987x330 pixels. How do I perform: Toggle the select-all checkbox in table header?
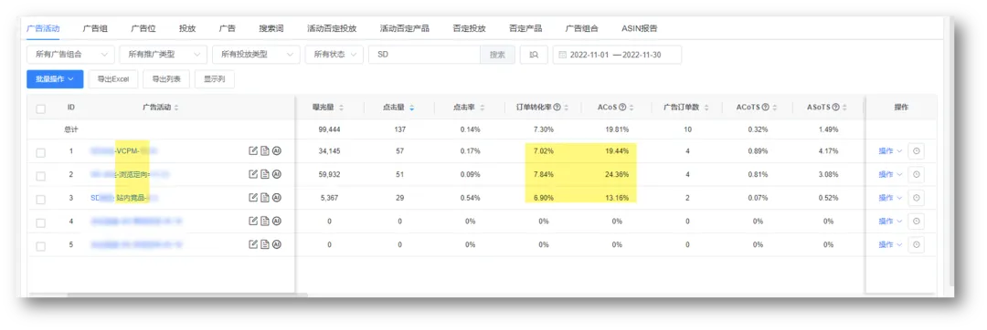click(41, 108)
